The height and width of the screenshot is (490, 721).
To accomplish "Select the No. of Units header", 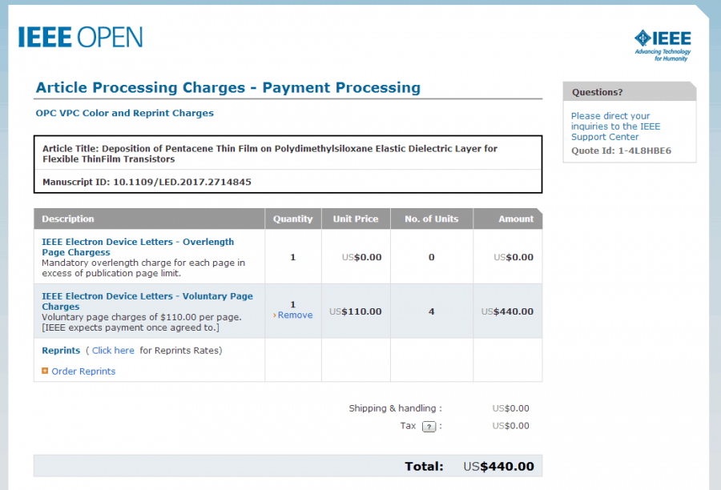I will (x=432, y=219).
